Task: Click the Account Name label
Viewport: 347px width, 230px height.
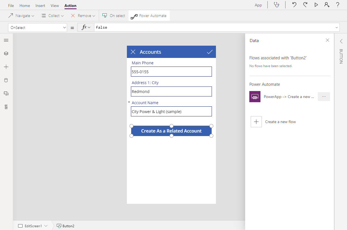Action: [145, 103]
